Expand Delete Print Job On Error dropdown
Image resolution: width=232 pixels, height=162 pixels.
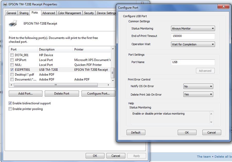pyautogui.click(x=198, y=94)
